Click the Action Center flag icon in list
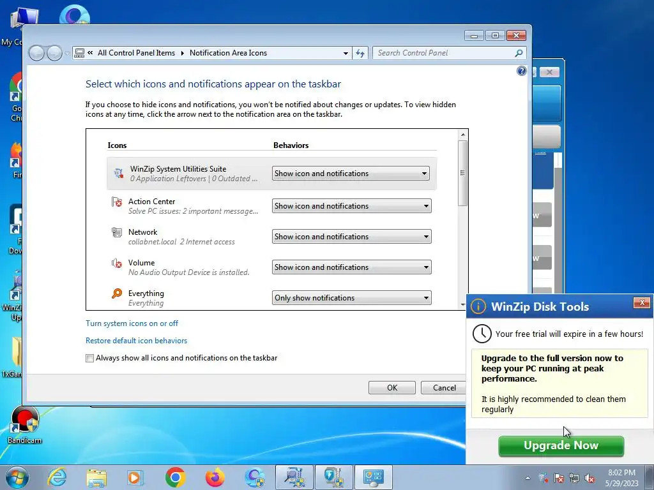 click(x=117, y=202)
